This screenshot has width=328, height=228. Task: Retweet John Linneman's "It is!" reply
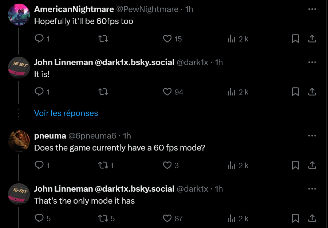[x=103, y=92]
